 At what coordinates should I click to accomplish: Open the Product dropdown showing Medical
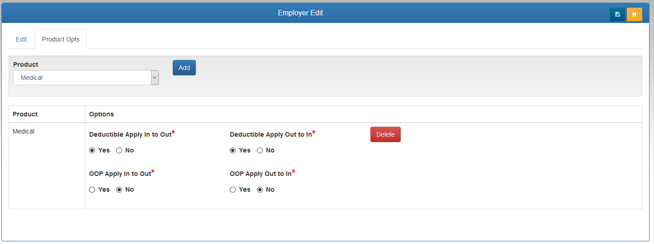pos(86,78)
